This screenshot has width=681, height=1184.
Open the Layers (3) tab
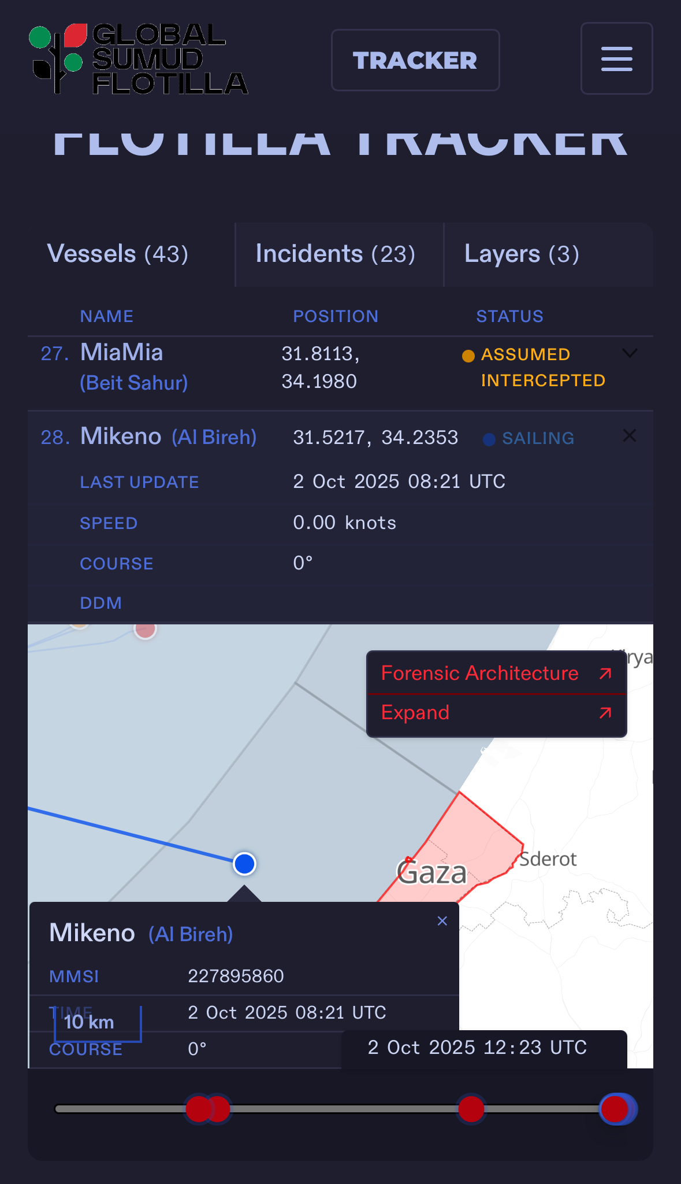[522, 254]
